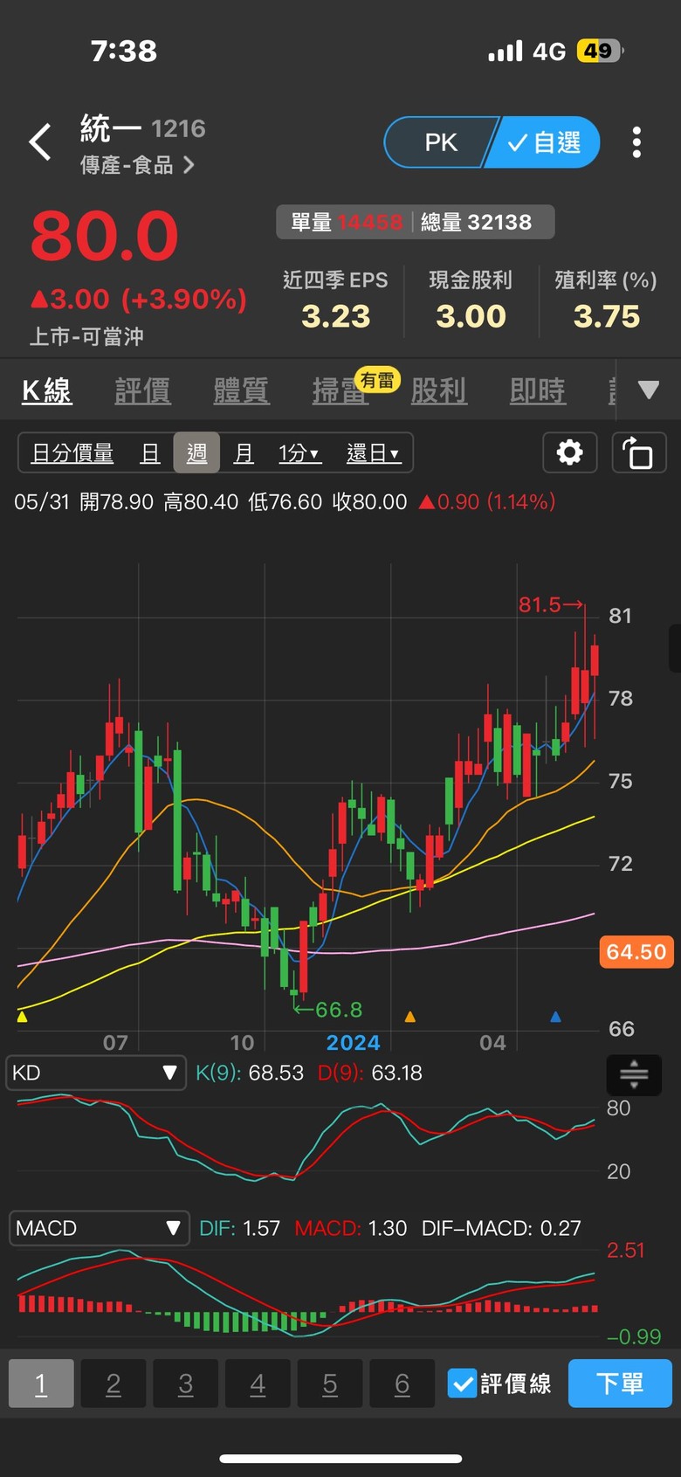Screen dimensions: 681x1477
Task: Tap the 80.0 current price
Action: [x=105, y=236]
